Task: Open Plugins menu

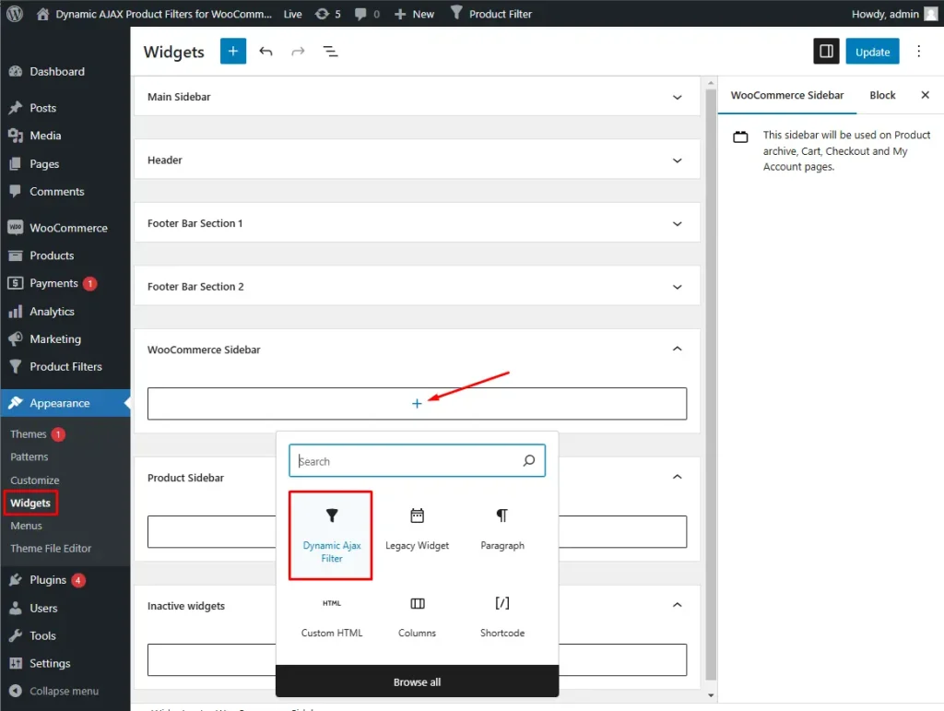Action: click(x=65, y=580)
